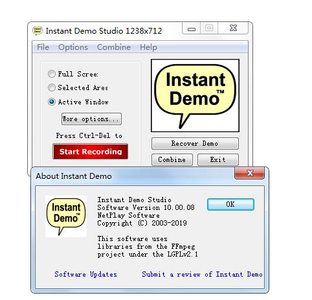This screenshot has height=300, width=312.
Task: Close the About Instant Demo dialog
Action: (249, 173)
